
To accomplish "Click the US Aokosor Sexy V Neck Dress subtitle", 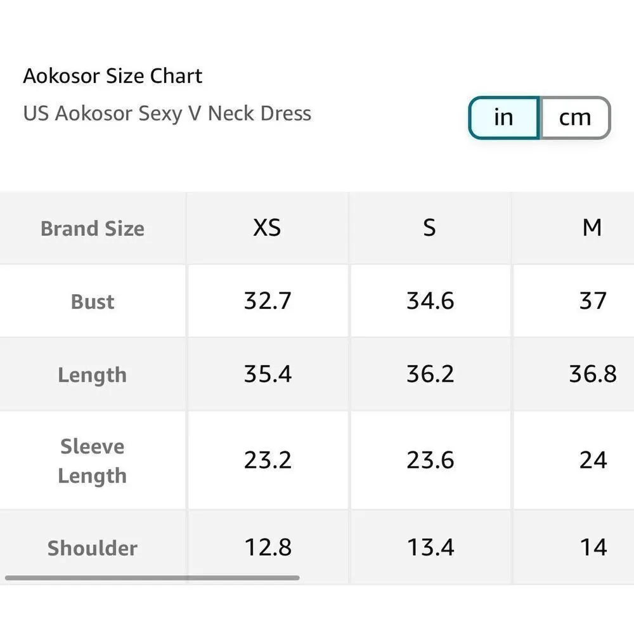I will point(167,113).
